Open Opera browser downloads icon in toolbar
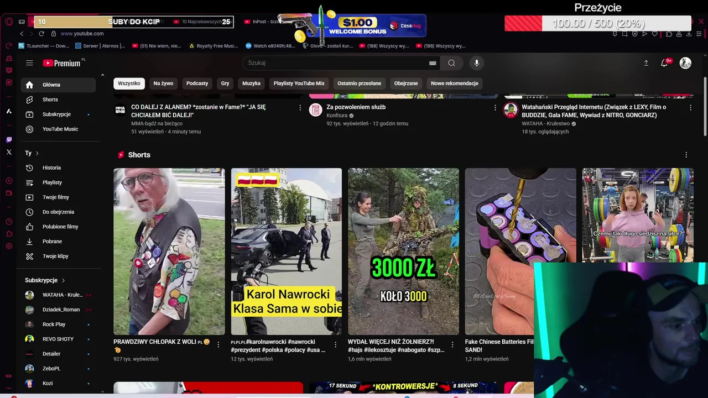The width and height of the screenshot is (708, 398). click(689, 34)
